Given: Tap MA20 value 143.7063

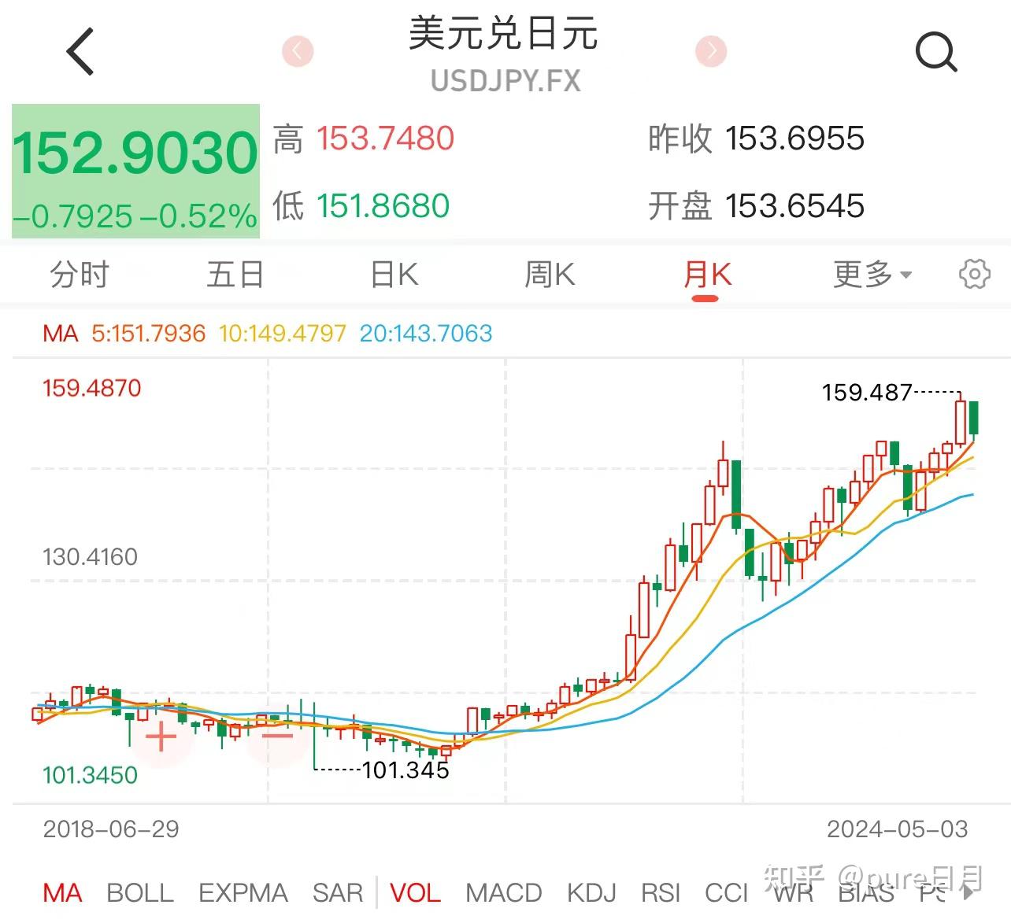Looking at the screenshot, I should (426, 334).
